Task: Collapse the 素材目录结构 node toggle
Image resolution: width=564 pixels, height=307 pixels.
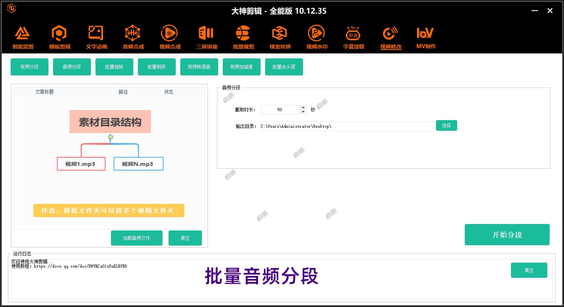Action: pyautogui.click(x=110, y=137)
